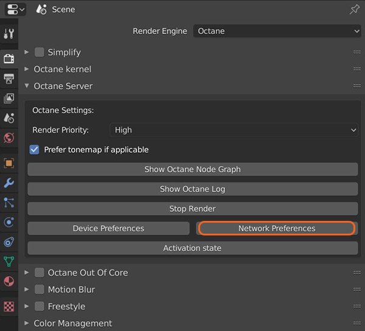This screenshot has height=331, width=365.
Task: Open the Material properties tab
Action: 9,282
